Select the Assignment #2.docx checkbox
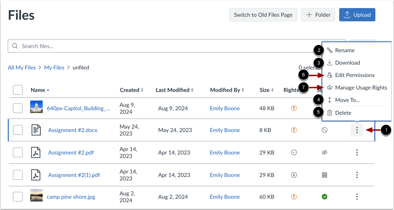394x210 pixels. click(18, 130)
